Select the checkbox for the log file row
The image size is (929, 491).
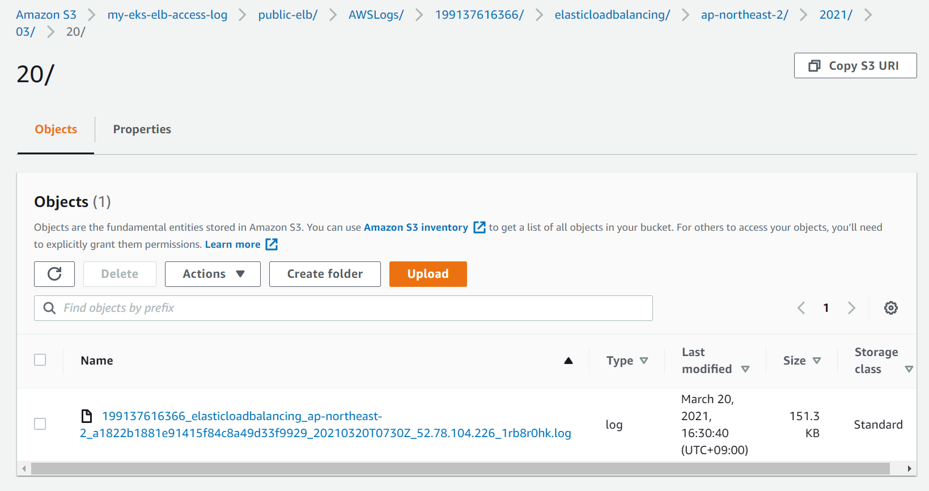point(40,424)
